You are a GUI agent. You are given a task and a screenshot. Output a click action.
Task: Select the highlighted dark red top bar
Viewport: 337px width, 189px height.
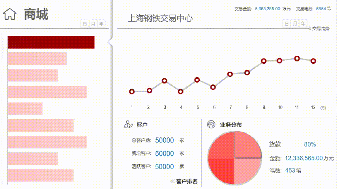(51, 43)
